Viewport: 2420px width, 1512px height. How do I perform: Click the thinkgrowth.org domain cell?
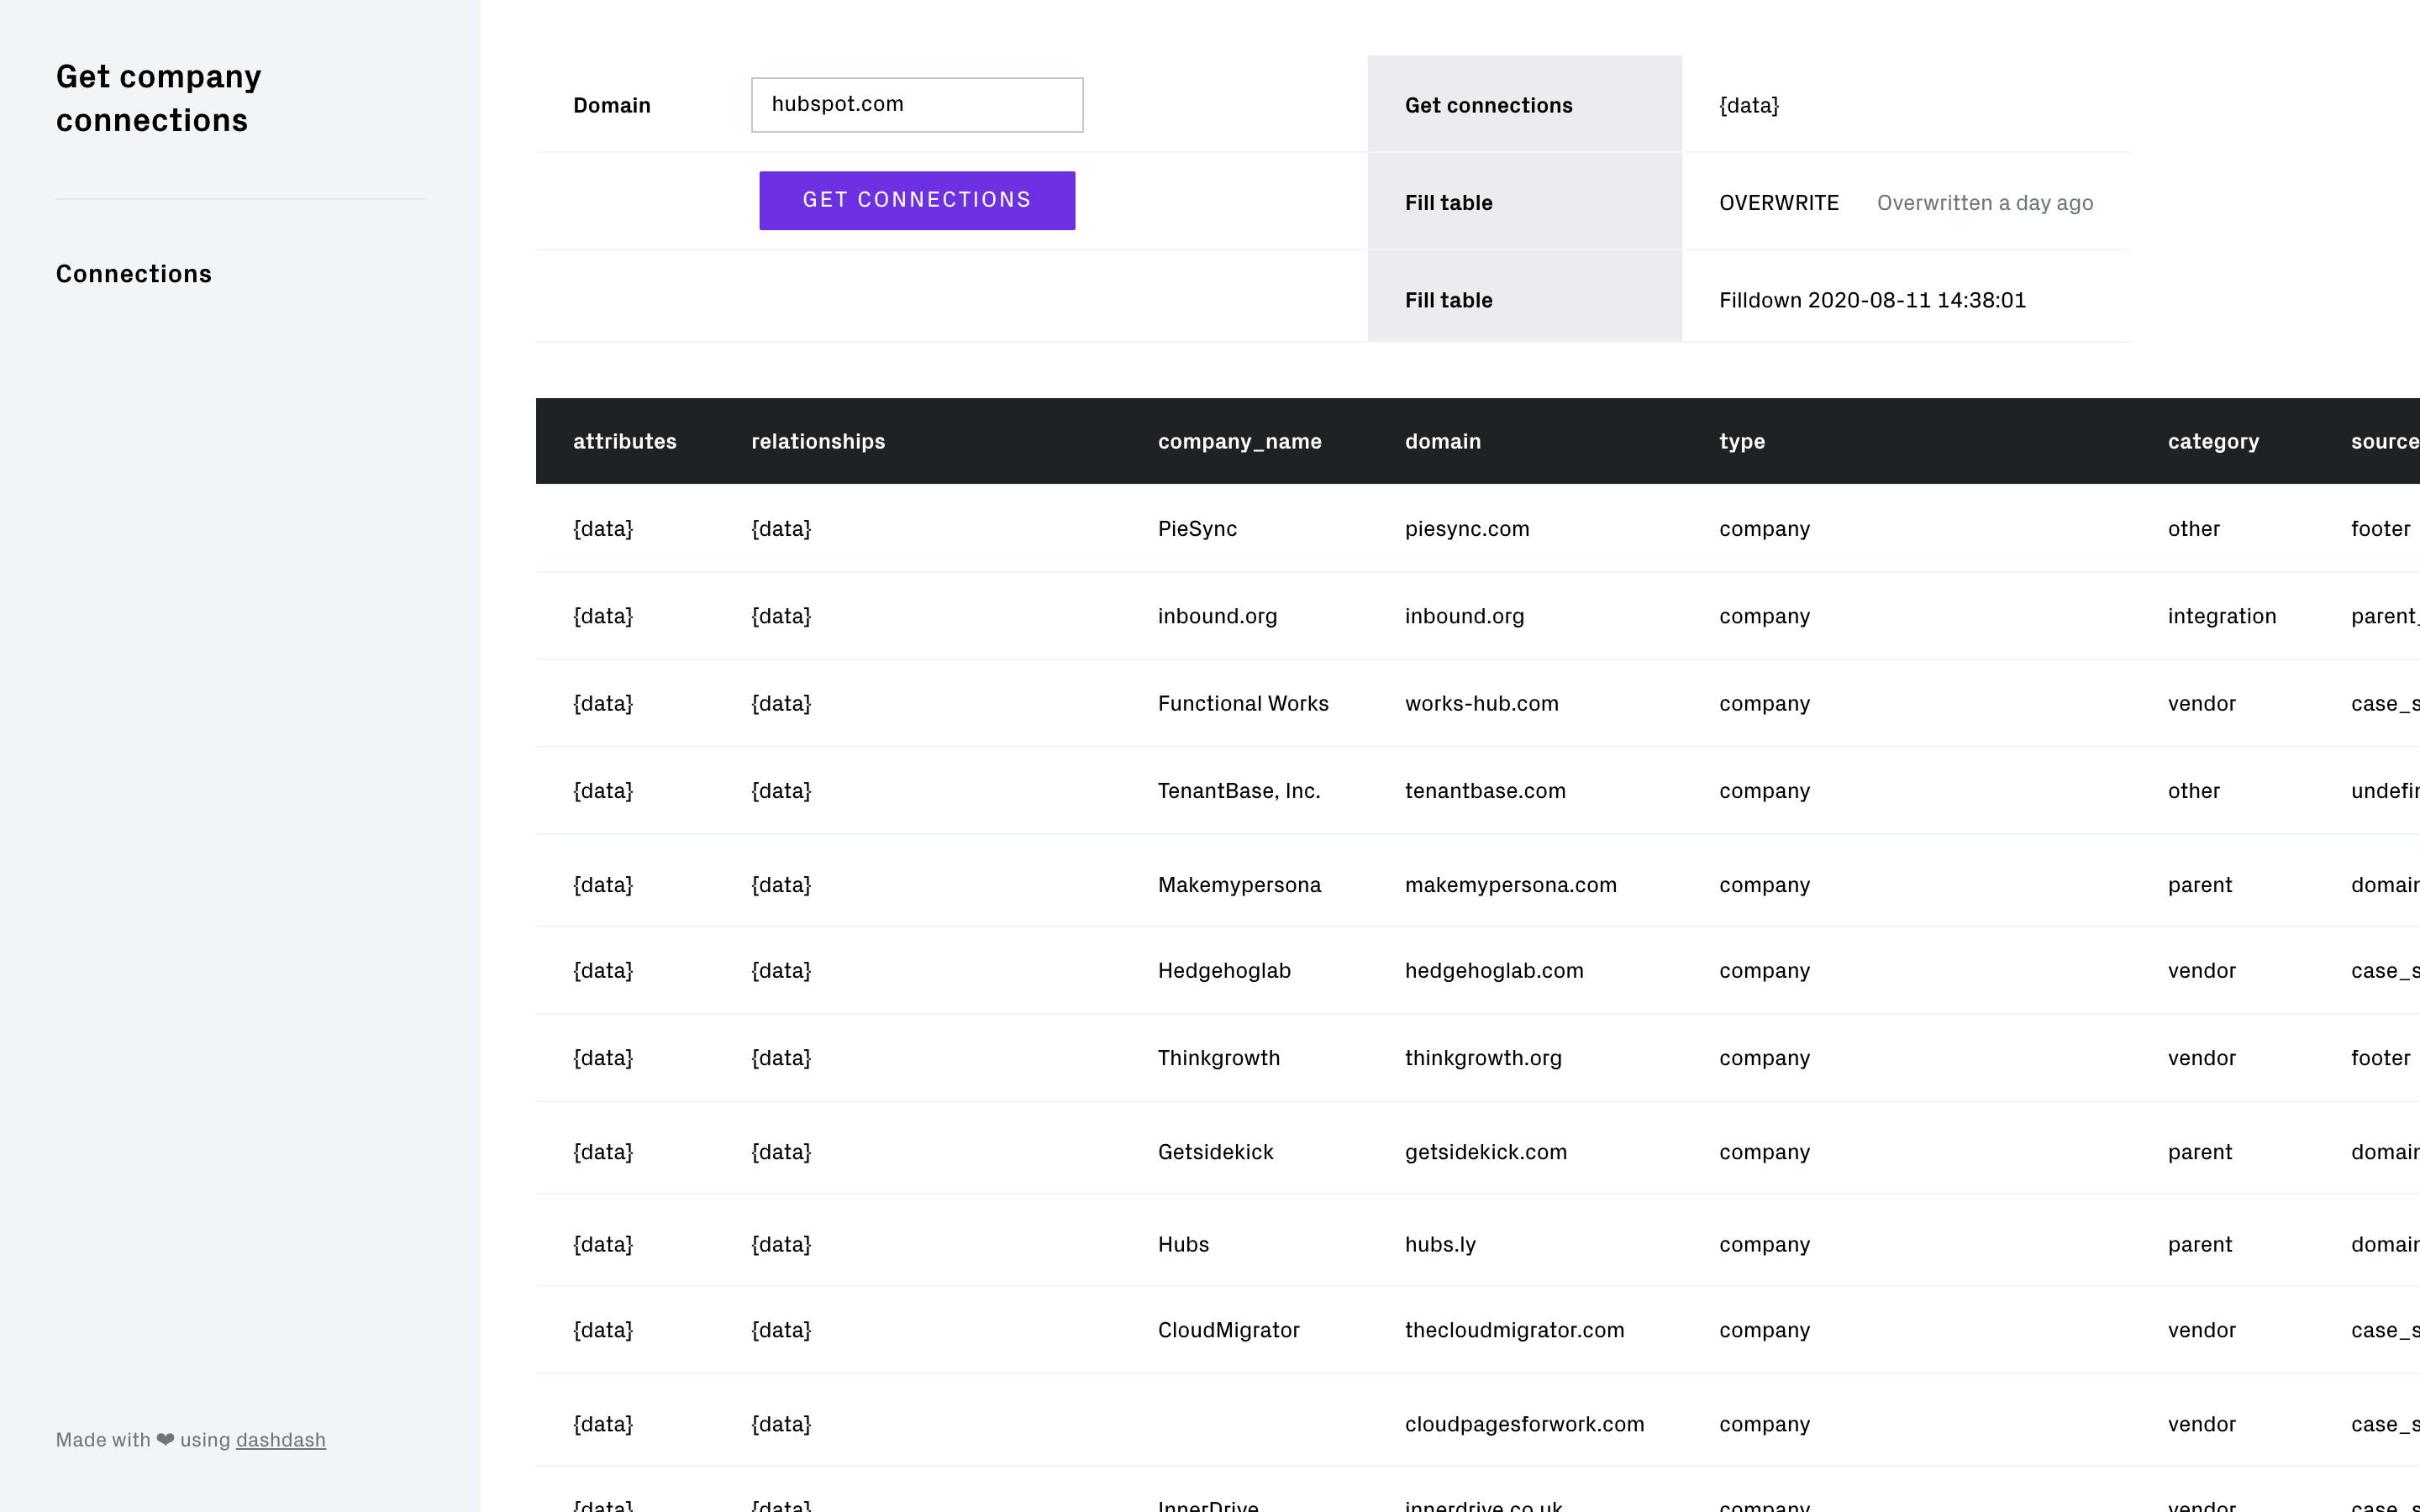[x=1483, y=1058]
